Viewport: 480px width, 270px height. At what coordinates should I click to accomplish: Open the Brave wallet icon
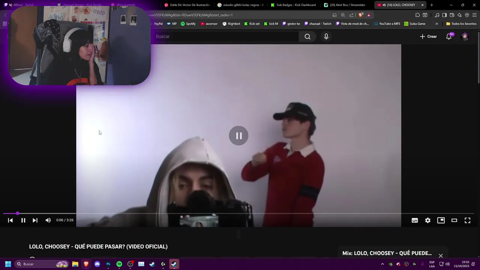(x=452, y=15)
